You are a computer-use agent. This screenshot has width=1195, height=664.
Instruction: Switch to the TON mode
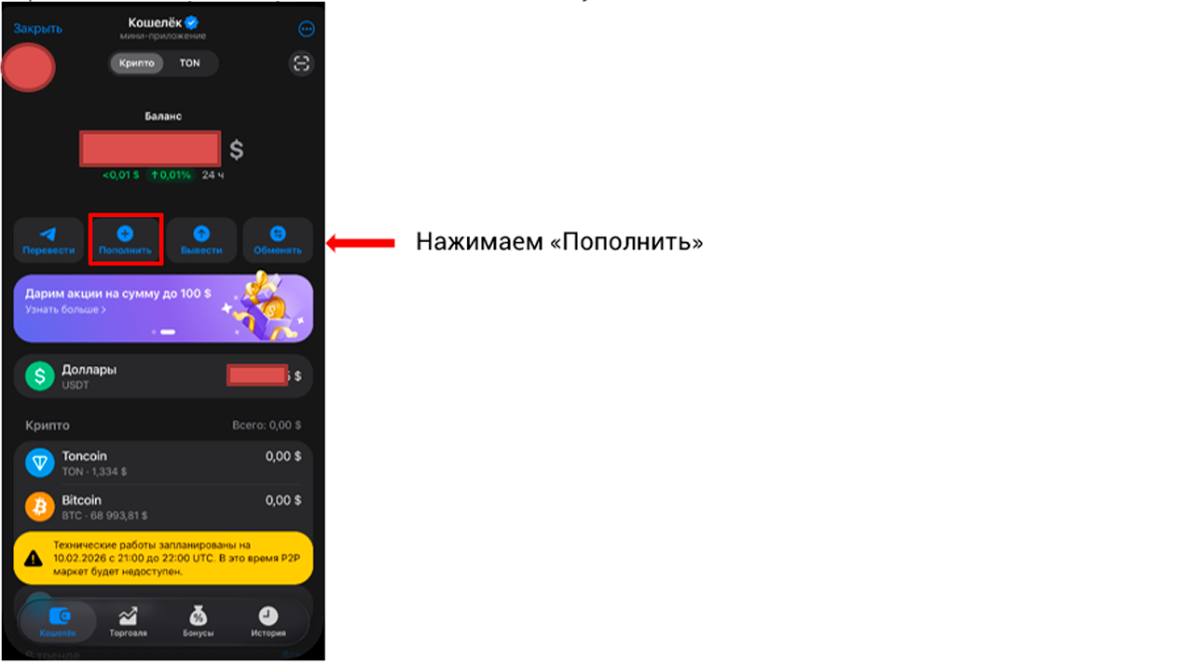coord(190,63)
